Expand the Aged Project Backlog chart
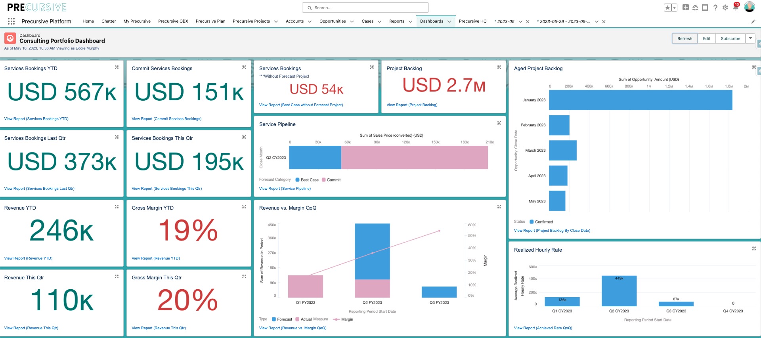The image size is (761, 338). pos(754,67)
